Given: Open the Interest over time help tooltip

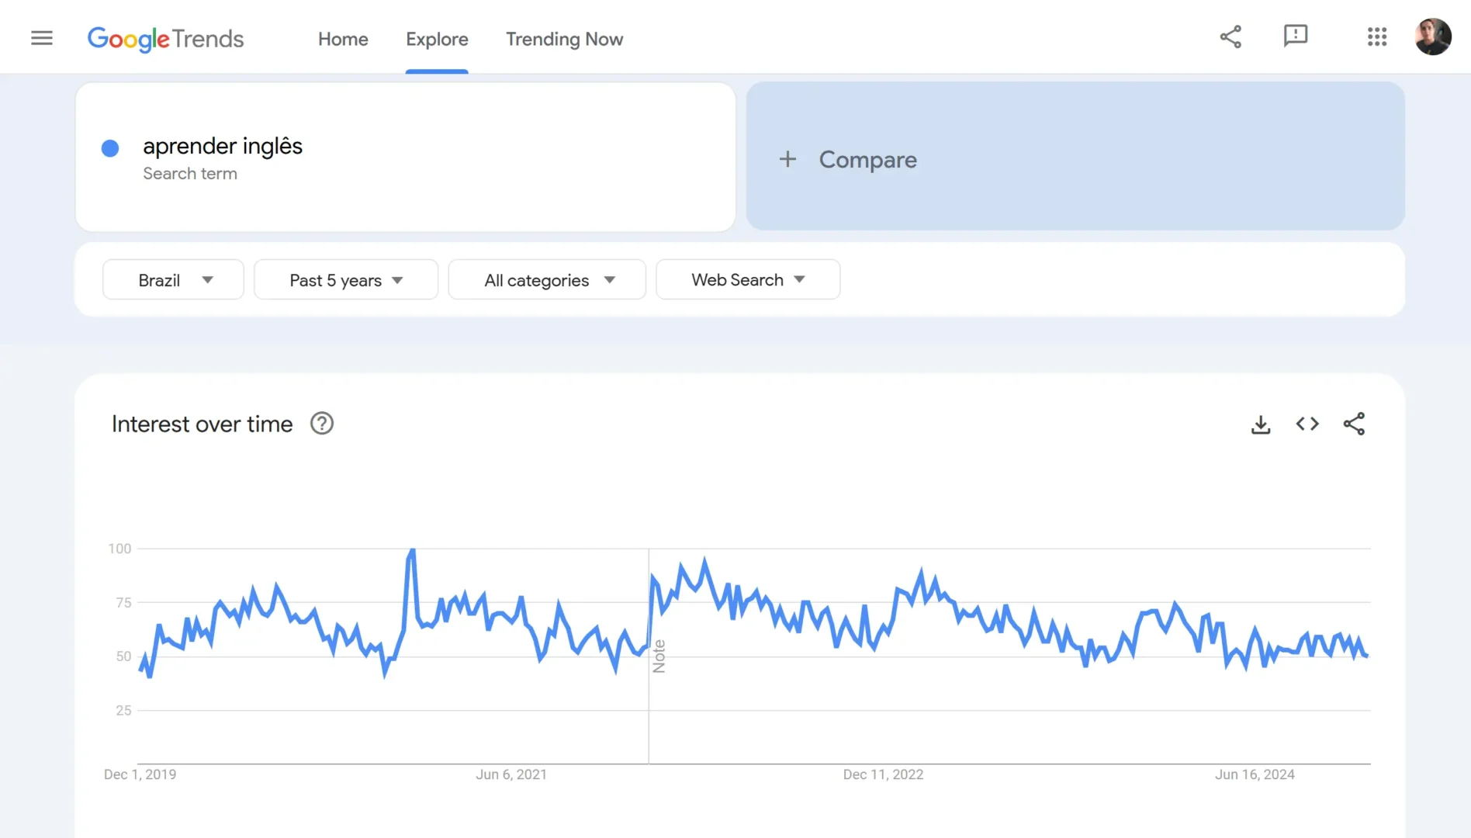Looking at the screenshot, I should tap(322, 424).
